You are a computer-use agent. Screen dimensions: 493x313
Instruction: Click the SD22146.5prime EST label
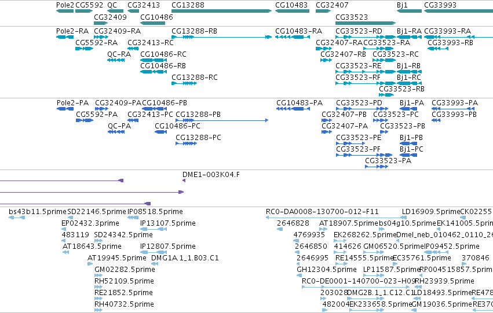click(x=97, y=212)
